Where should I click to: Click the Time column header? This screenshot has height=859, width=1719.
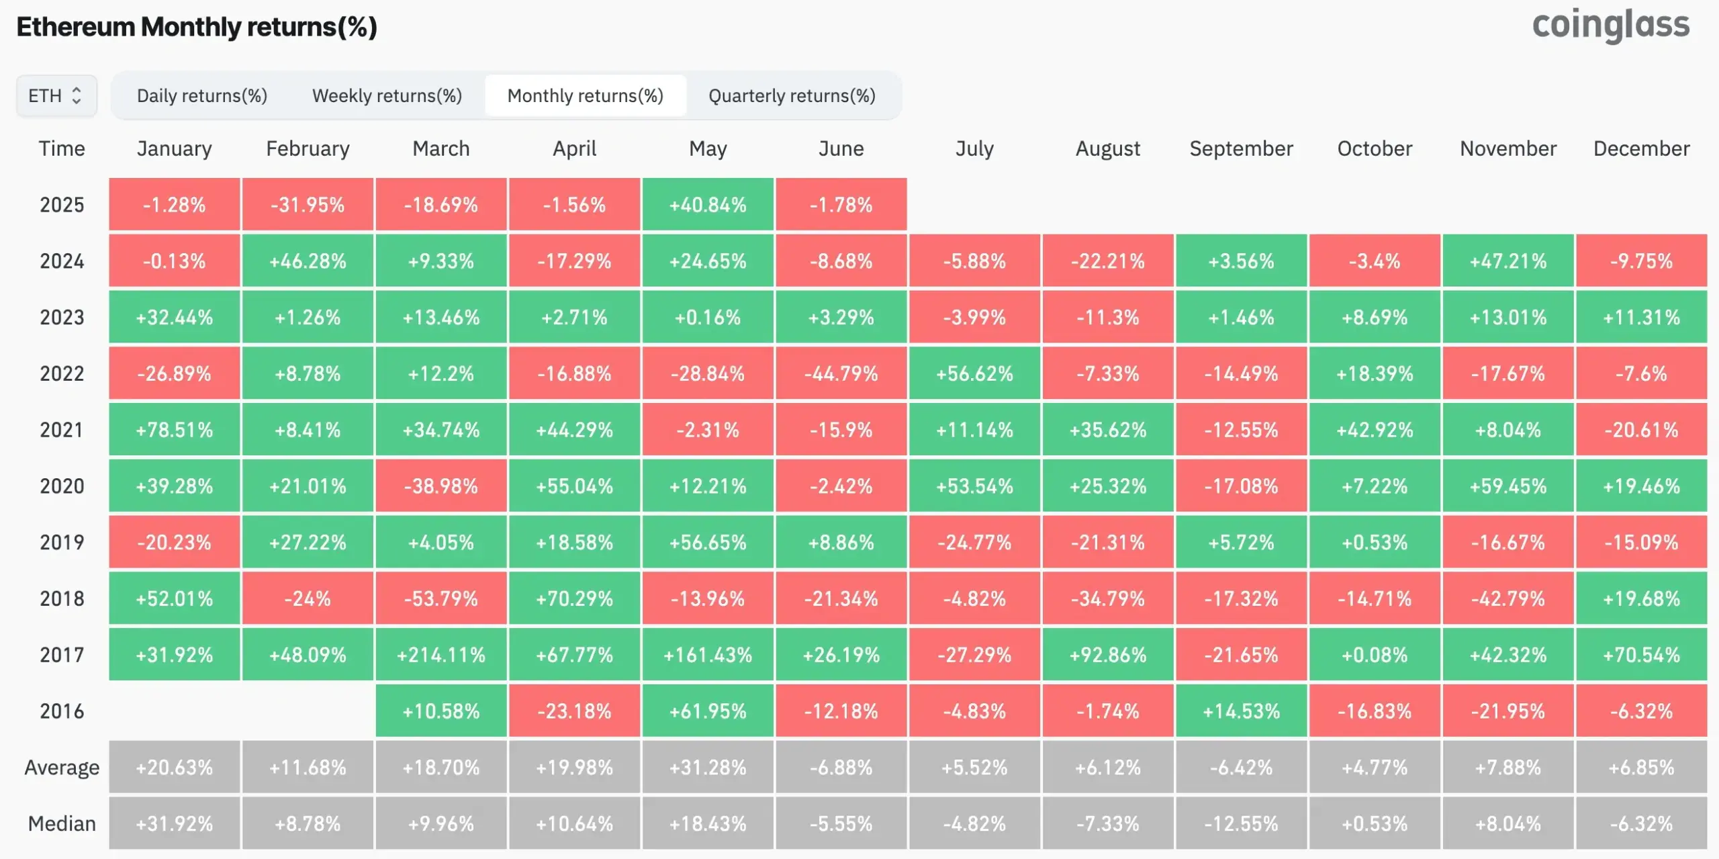(62, 148)
